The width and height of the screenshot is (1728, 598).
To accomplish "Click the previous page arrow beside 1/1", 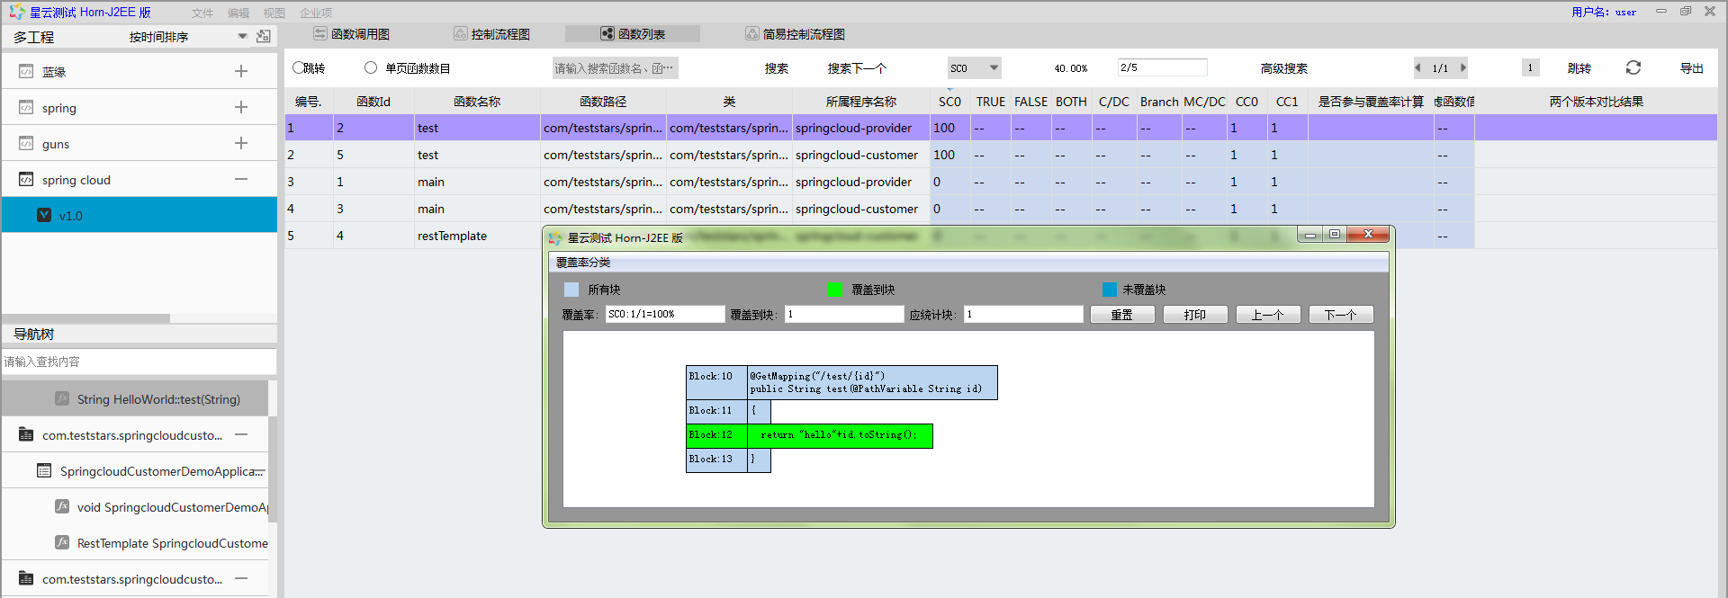I will tap(1417, 68).
